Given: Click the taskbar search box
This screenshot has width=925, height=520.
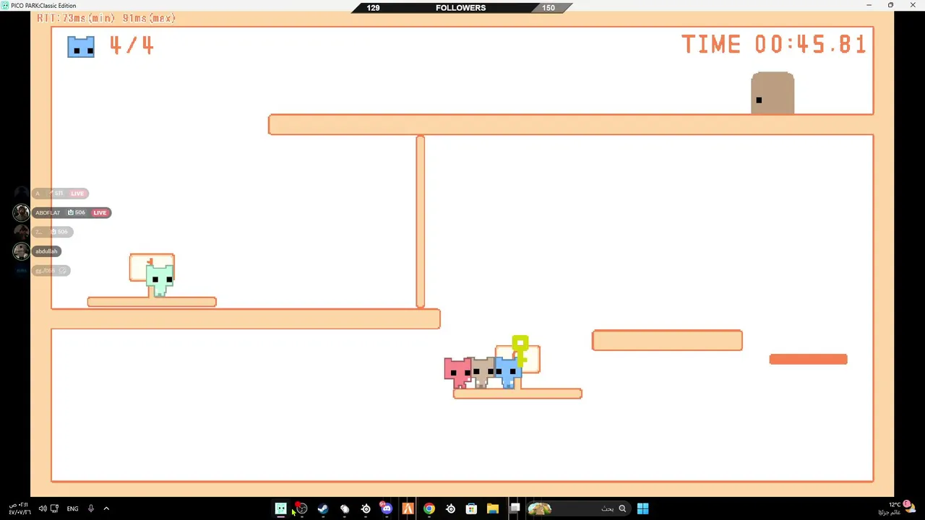Looking at the screenshot, I should 579,508.
